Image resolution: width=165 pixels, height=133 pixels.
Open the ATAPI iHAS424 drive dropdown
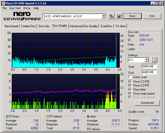click(104, 16)
